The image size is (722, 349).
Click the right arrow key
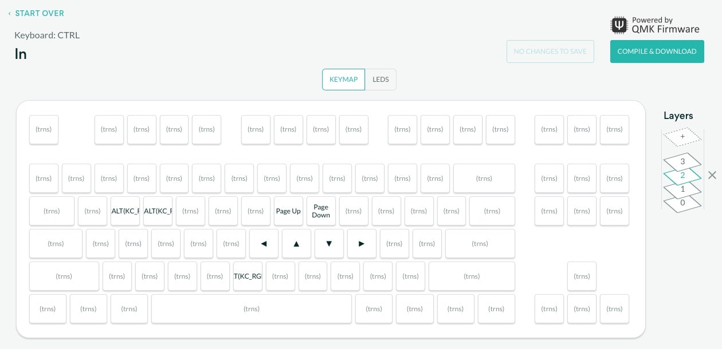coord(362,244)
